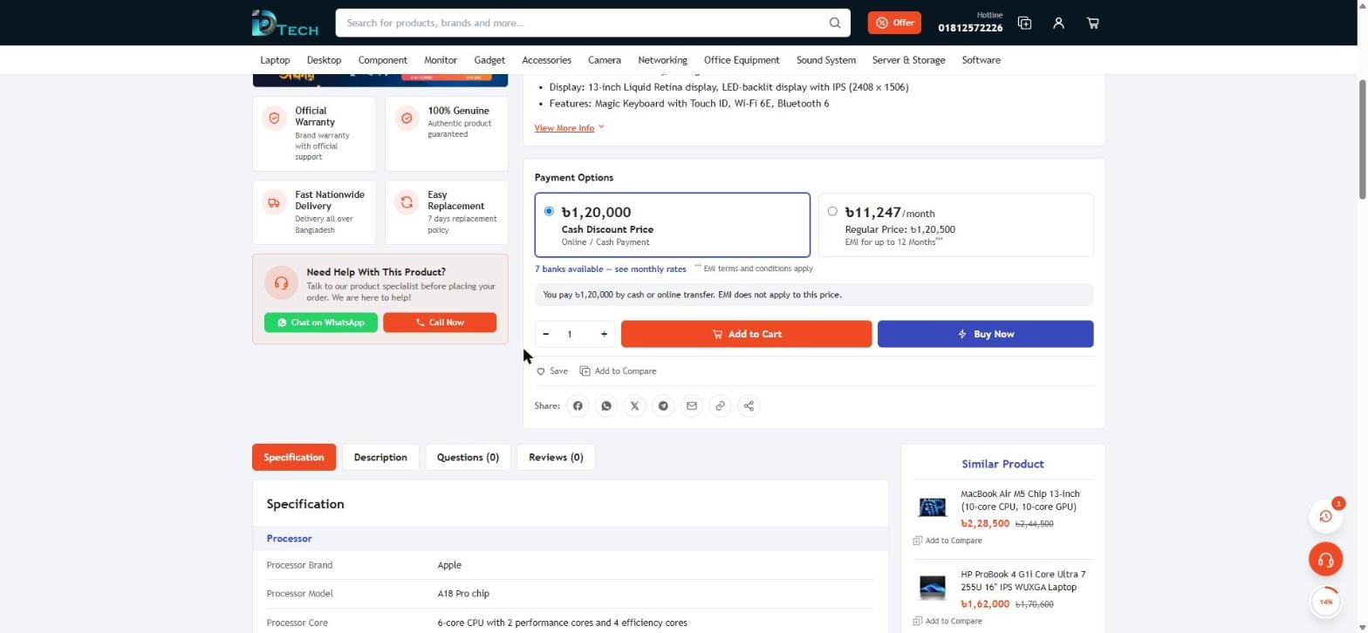Viewport: 1368px width, 633px height.
Task: Open the Laptop category menu
Action: click(x=275, y=60)
